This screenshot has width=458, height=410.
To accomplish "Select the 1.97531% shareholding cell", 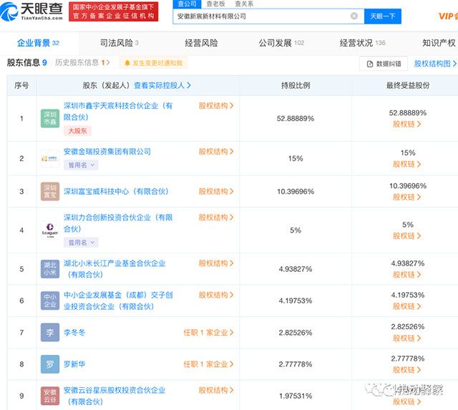I will click(296, 396).
